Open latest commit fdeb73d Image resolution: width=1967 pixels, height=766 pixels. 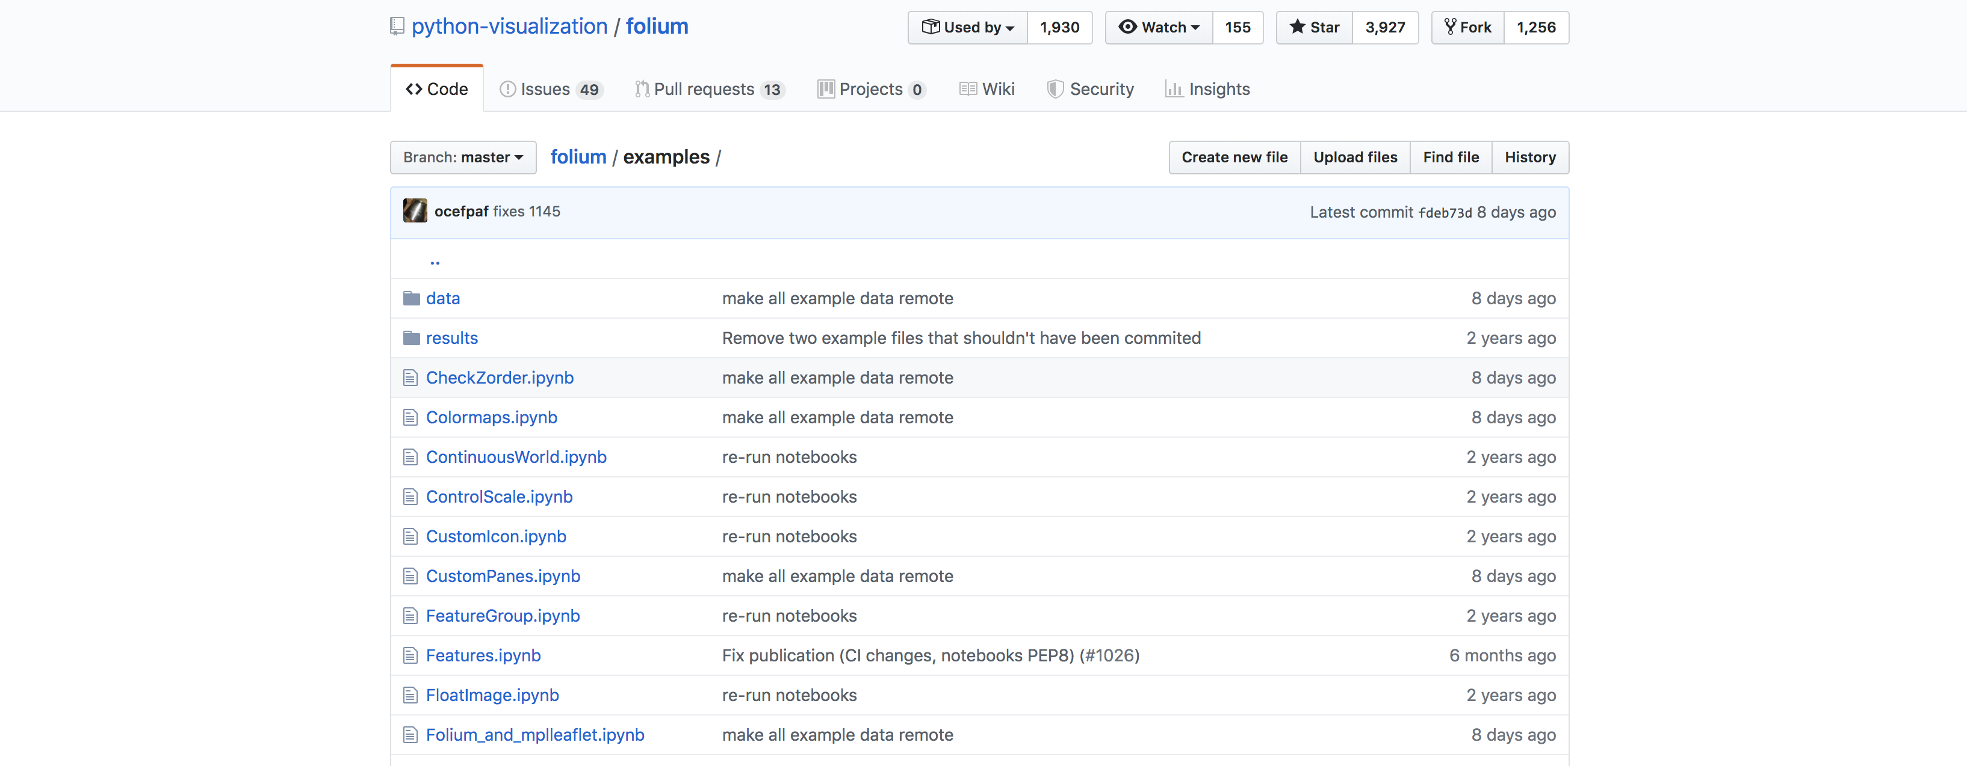tap(1445, 213)
